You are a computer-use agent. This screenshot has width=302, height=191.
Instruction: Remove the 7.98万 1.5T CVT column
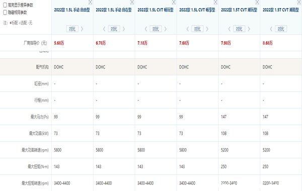click(257, 2)
